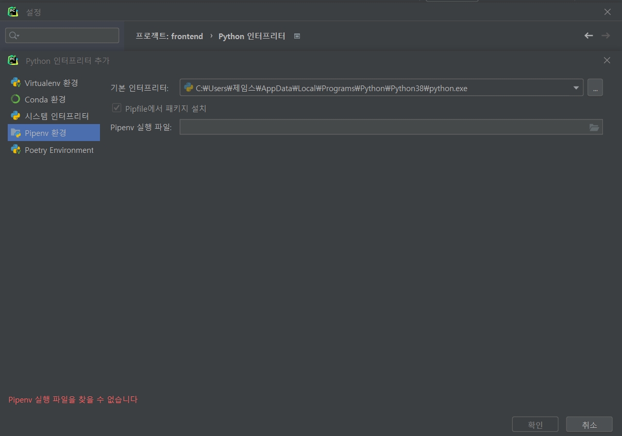Click the Python 인터프리터 추가 title text

point(68,61)
